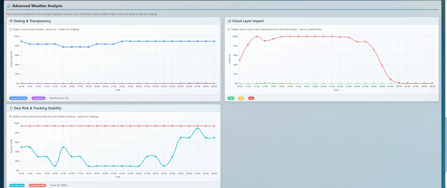Click the bar chart icon beside Advanced Weather Analysis
This screenshot has height=188, width=447.
8,6
